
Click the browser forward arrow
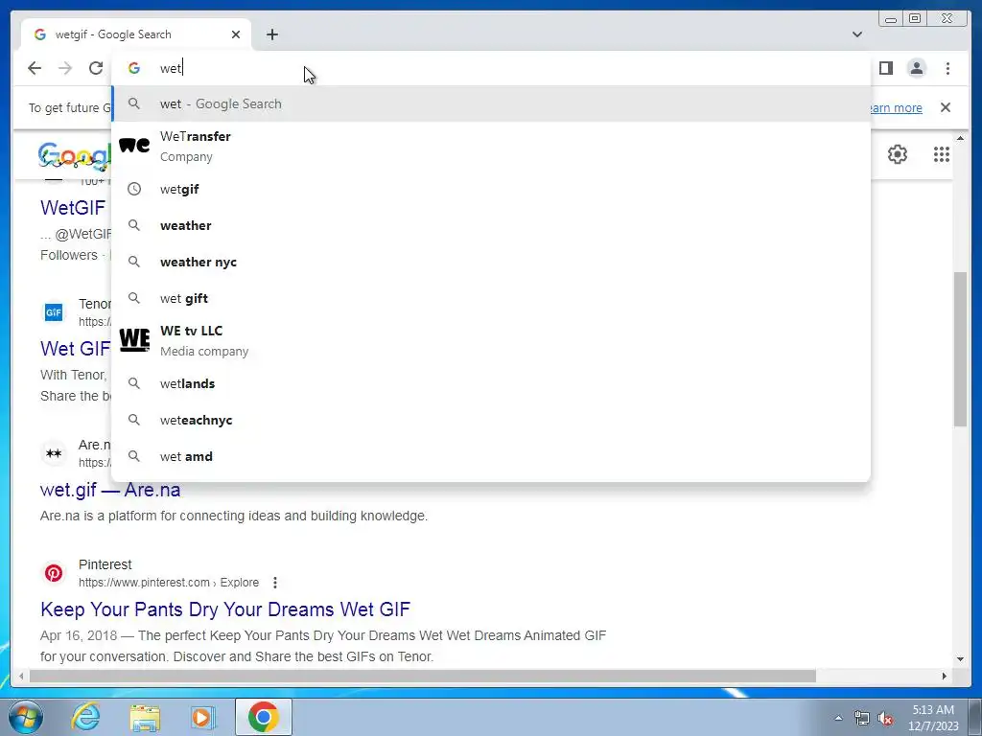point(65,68)
